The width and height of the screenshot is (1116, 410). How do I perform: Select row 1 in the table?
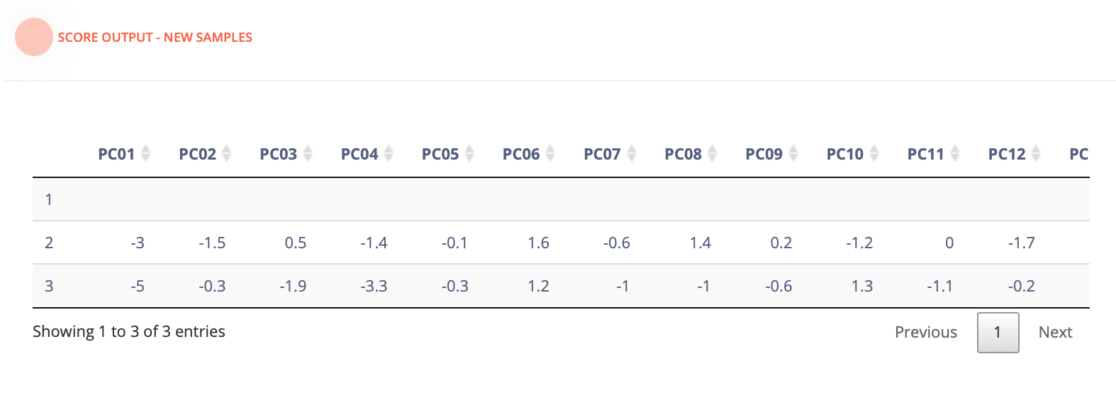(x=49, y=199)
